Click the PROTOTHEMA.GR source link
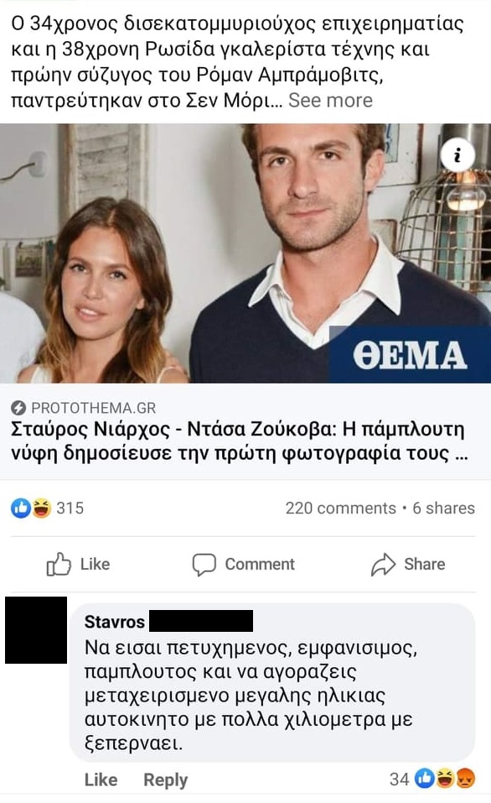The width and height of the screenshot is (491, 803). click(x=94, y=408)
